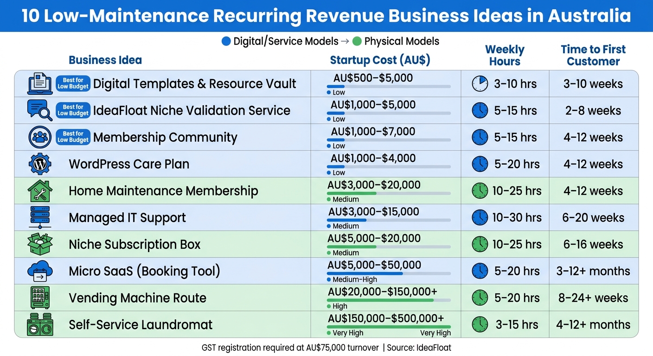Click the green clock icon in Subscription Box row

[x=480, y=244]
